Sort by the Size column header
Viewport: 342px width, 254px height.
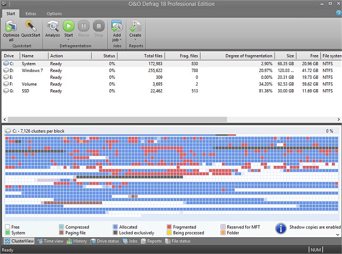point(285,56)
